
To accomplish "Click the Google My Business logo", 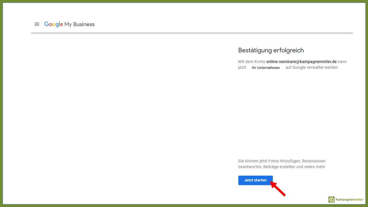I will (69, 24).
